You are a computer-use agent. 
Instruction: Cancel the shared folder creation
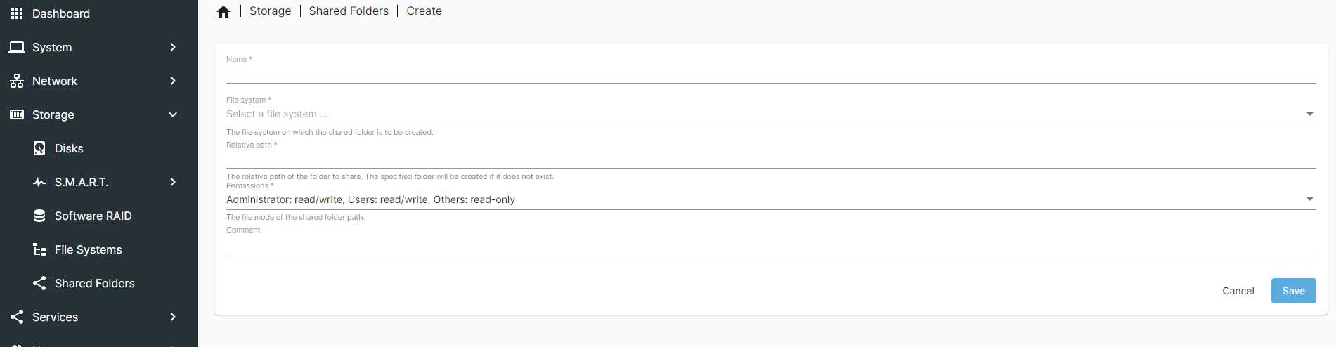pos(1238,291)
